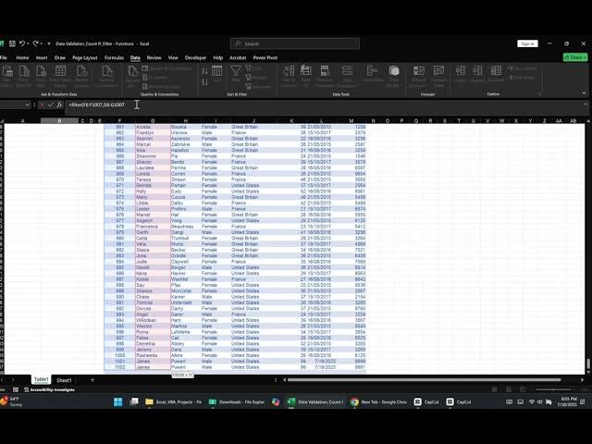Open What-If Analysis dropdown

pyautogui.click(x=418, y=76)
